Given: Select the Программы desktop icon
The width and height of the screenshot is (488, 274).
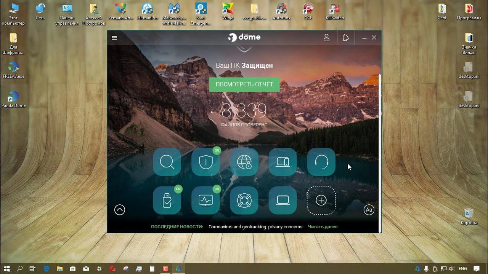Looking at the screenshot, I should 469,11.
